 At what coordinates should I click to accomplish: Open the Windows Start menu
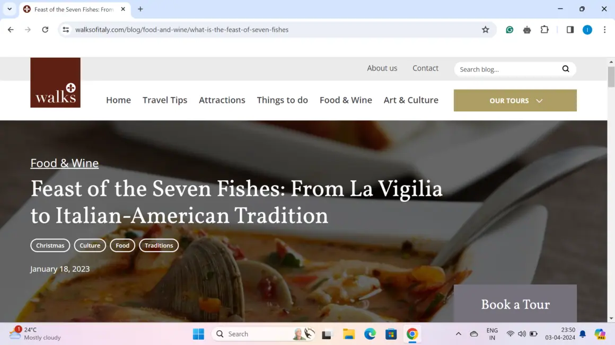pos(198,334)
